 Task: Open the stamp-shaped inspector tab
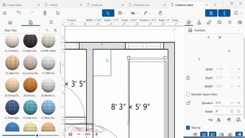199,22
